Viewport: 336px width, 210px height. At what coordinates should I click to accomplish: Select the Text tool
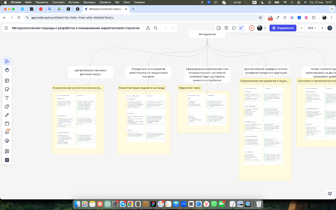click(x=7, y=98)
